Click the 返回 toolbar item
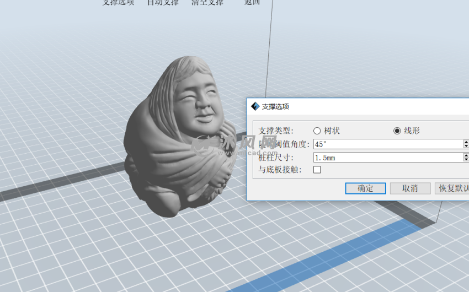The height and width of the screenshot is (292, 469). pyautogui.click(x=252, y=2)
